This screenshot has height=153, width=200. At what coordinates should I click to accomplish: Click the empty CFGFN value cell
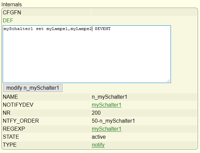(x=144, y=12)
